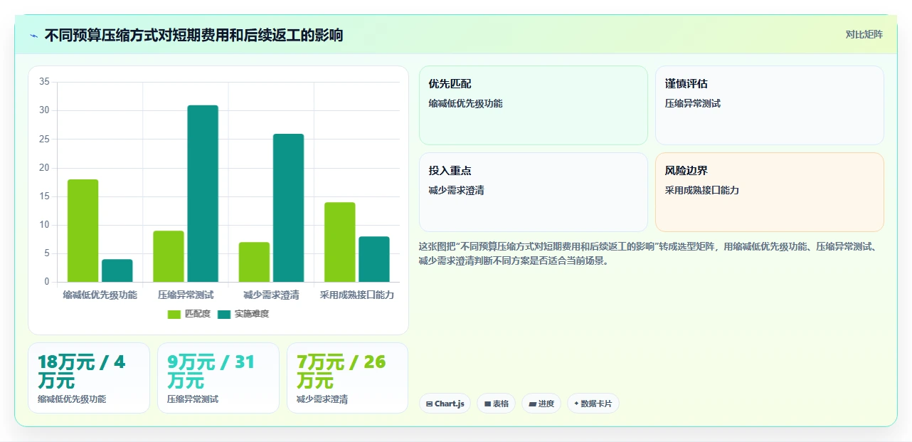The image size is (912, 442).
Task: Click the x-axis label 减少需求澄清
Action: pos(271,295)
